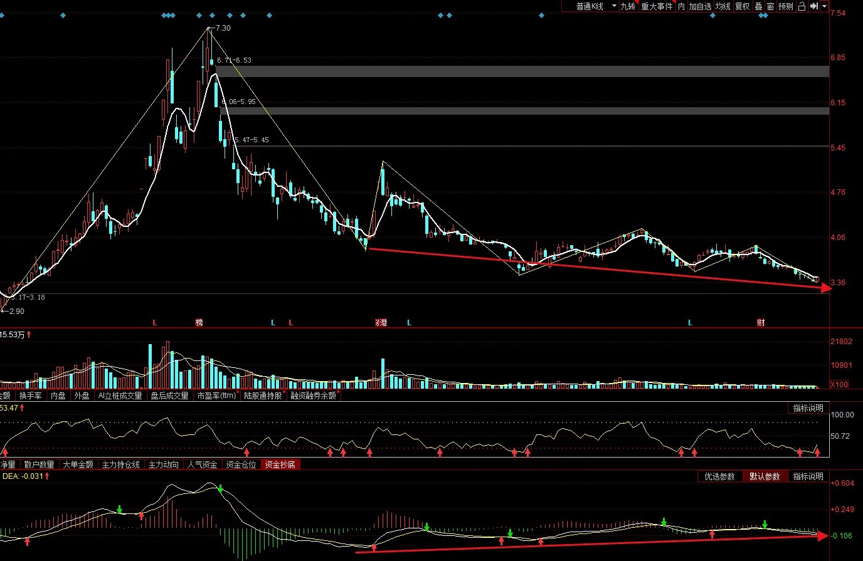The width and height of the screenshot is (863, 561).
Task: Click the 港 marker below the chart
Action: [x=381, y=323]
